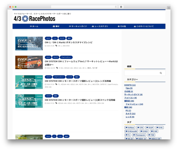Select the D1GP tag
Viewport: 178px width, 150px height.
pyautogui.click(x=150, y=128)
